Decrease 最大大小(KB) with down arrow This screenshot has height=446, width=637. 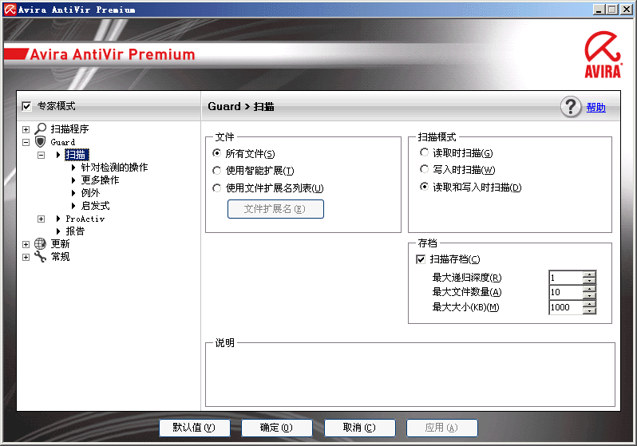coord(589,310)
